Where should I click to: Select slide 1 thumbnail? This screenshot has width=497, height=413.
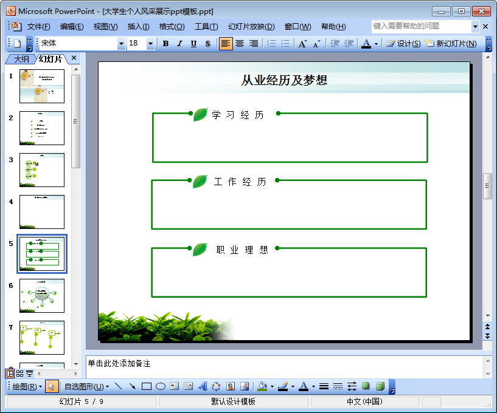(x=42, y=86)
